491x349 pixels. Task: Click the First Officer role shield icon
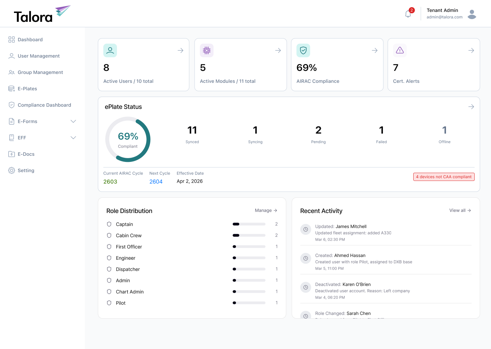coord(109,247)
